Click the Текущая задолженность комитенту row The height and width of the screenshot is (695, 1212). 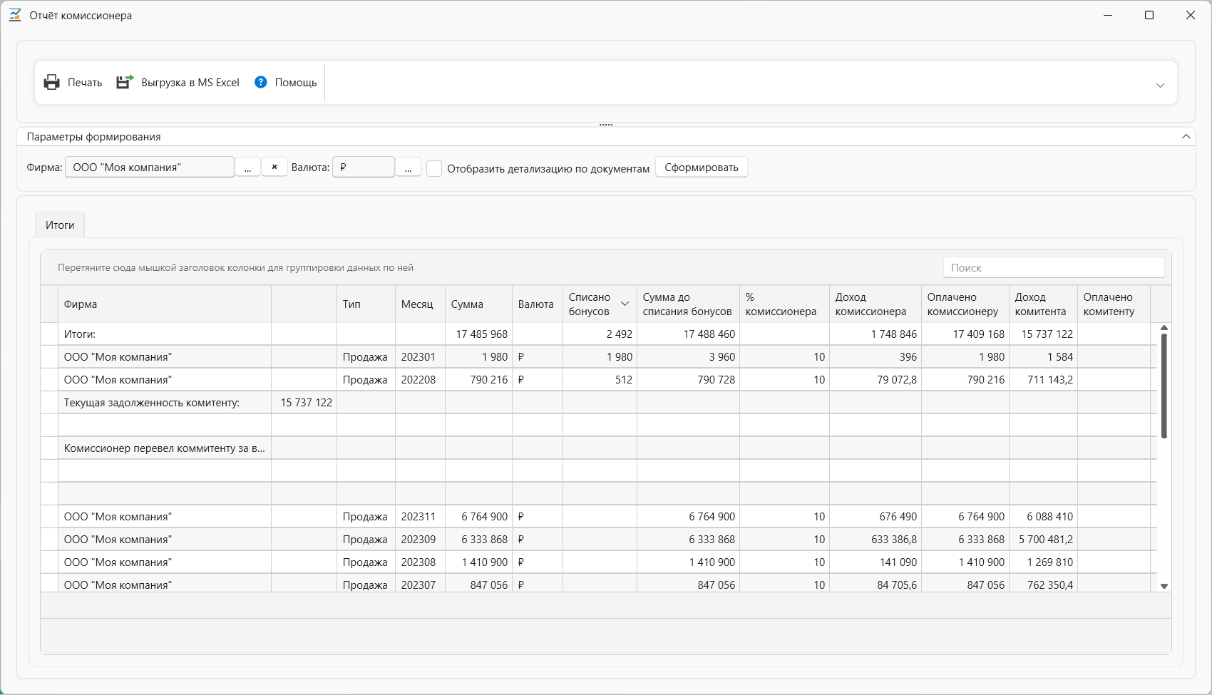tap(599, 403)
